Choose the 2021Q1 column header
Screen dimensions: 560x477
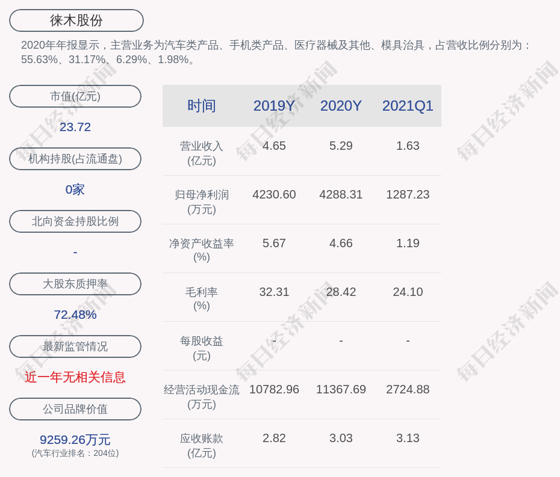408,106
